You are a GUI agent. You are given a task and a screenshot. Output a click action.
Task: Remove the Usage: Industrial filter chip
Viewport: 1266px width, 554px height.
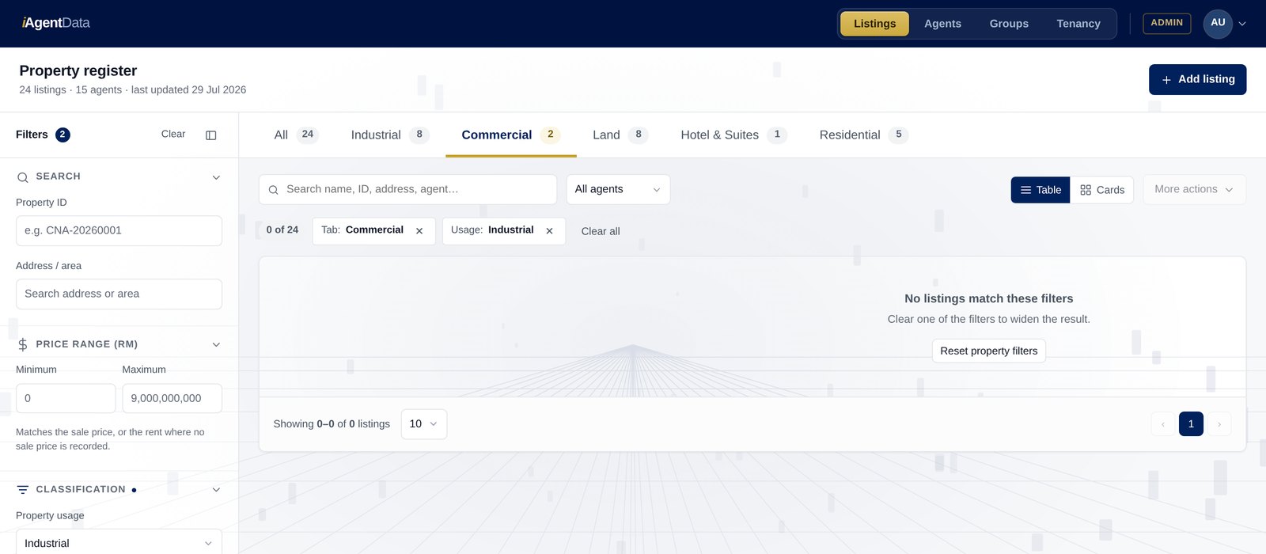pos(549,231)
